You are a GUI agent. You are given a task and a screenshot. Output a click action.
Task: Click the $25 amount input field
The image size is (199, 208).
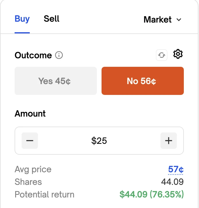[x=99, y=141]
